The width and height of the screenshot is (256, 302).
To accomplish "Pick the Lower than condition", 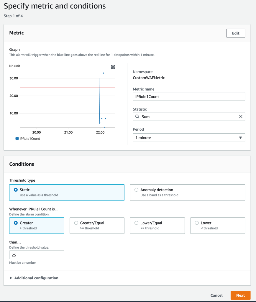I will pos(197,223).
